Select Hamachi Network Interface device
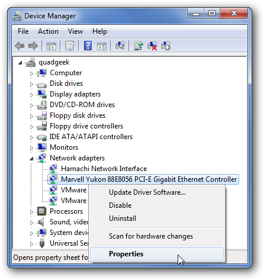The width and height of the screenshot is (264, 280). (104, 169)
